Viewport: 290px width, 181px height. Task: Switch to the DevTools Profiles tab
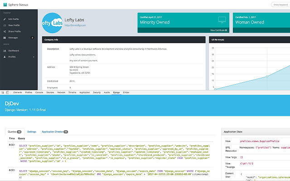tap(29, 92)
